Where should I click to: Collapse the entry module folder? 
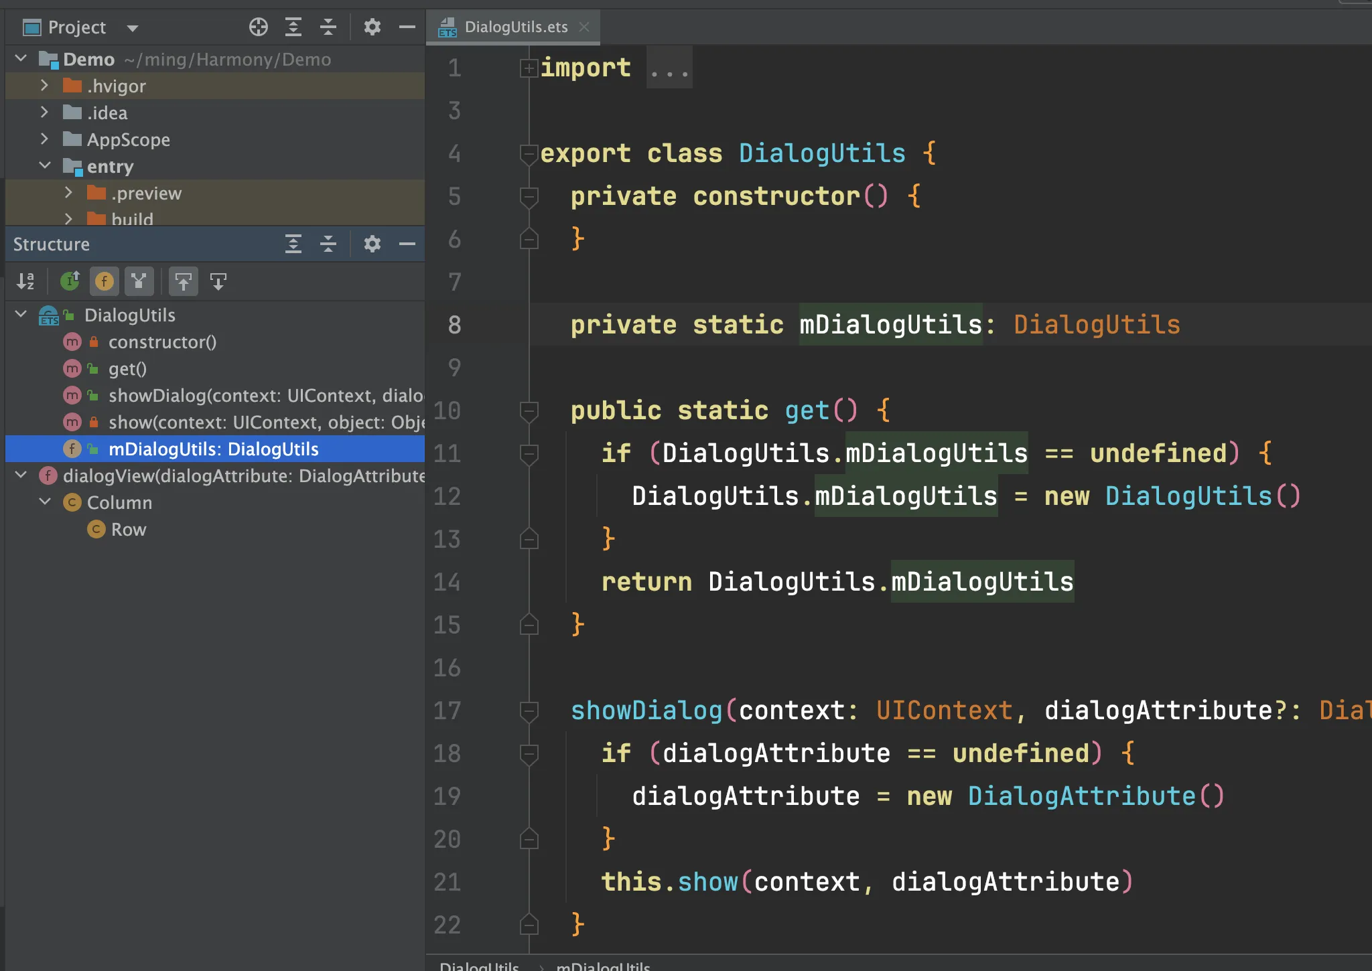tap(44, 165)
